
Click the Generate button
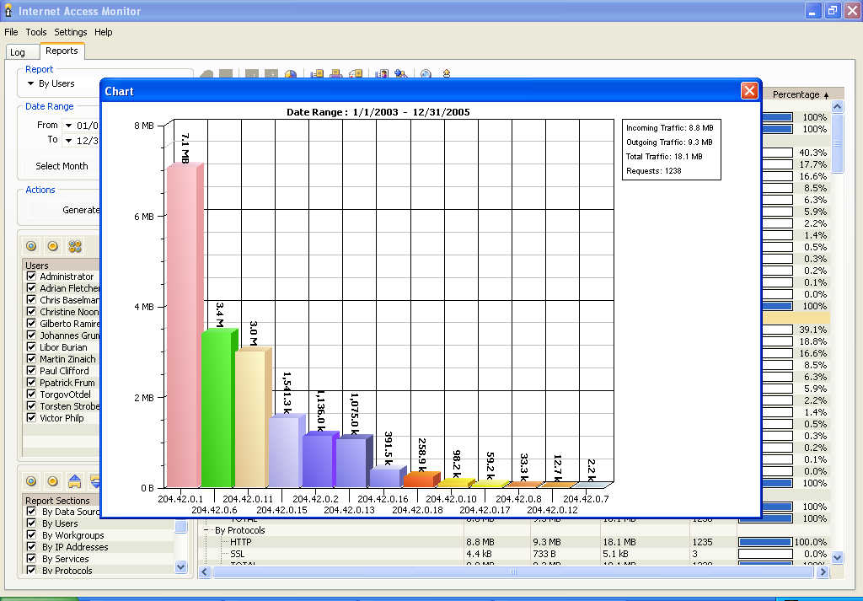pos(81,210)
